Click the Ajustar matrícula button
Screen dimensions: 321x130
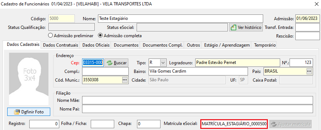point(291,124)
